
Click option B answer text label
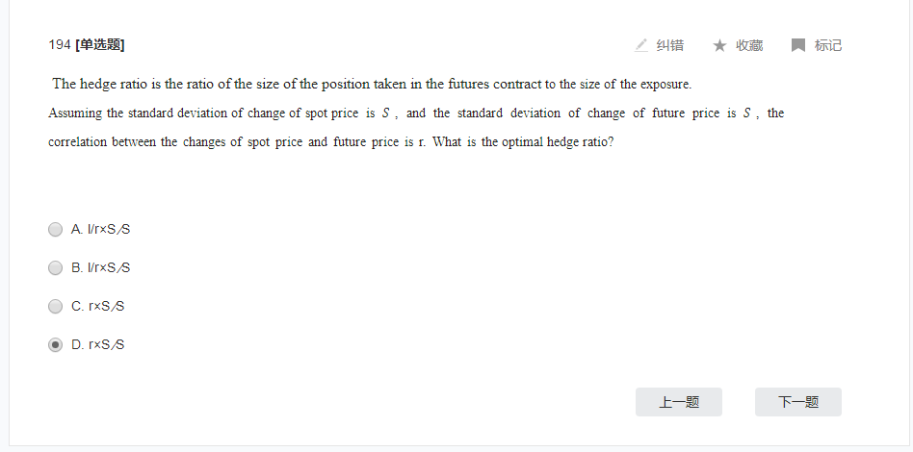101,268
